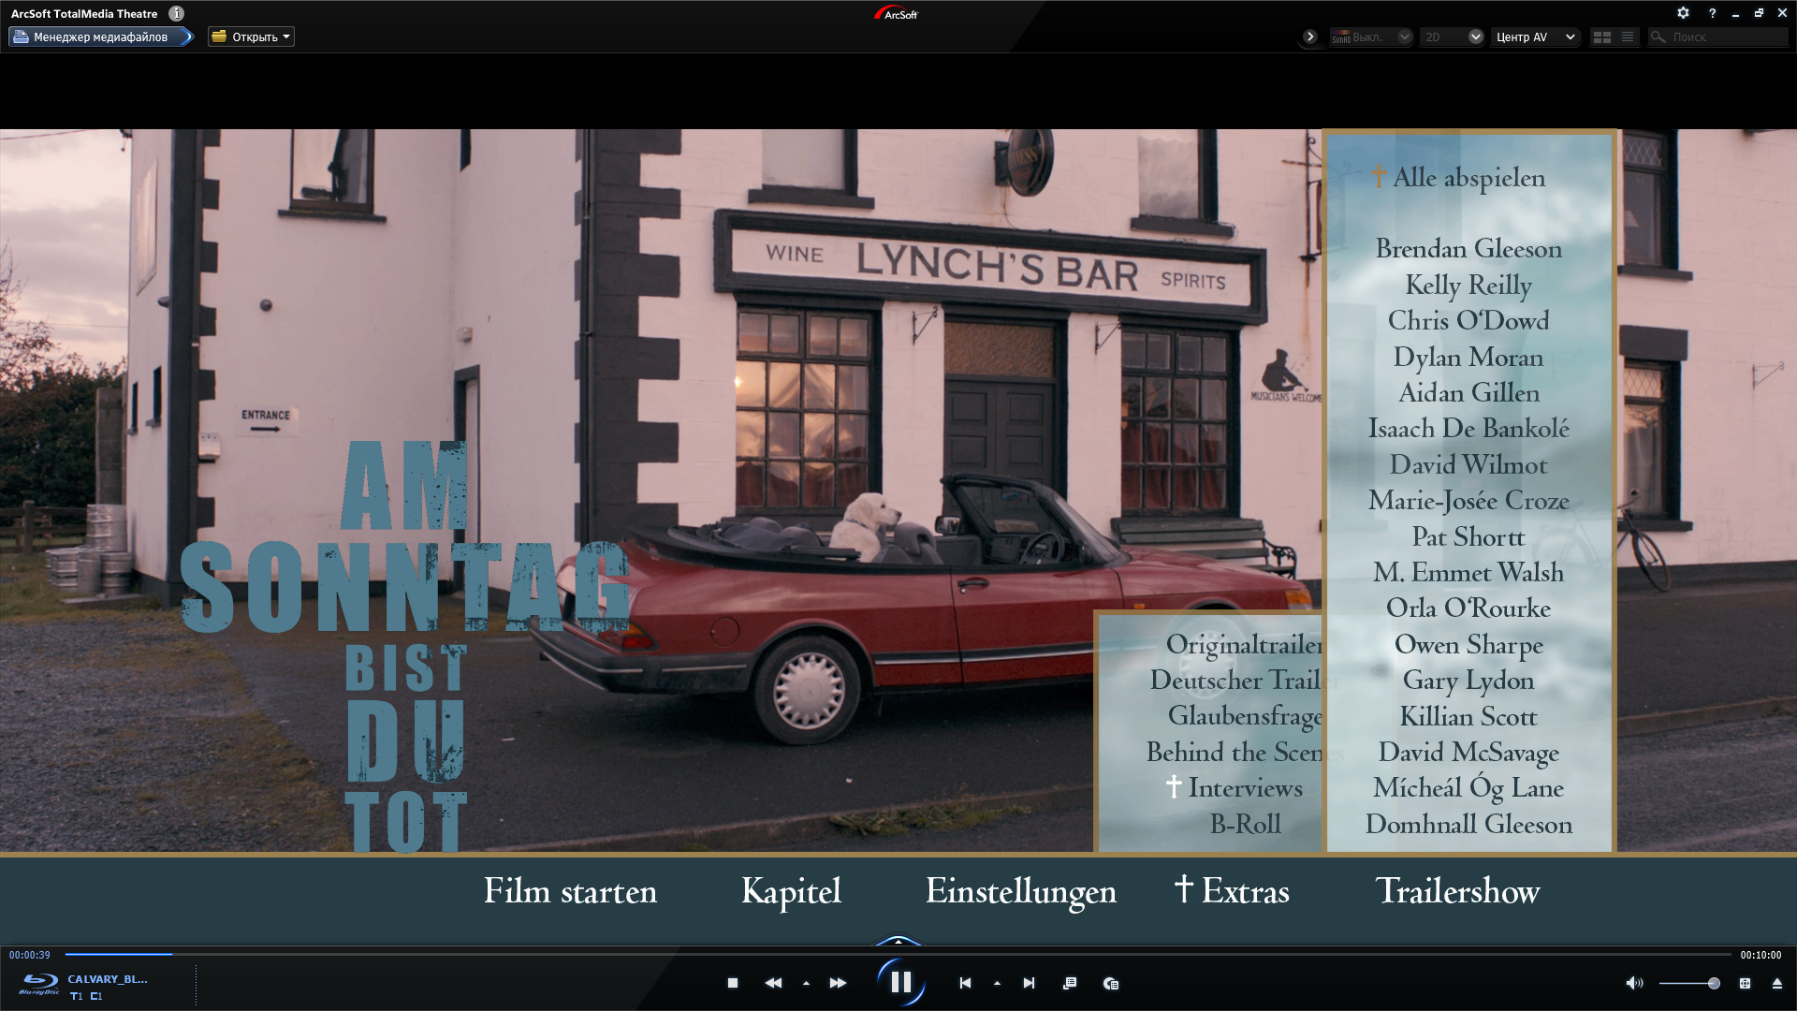
Task: Click the Blu-ray Disc logo
Action: pos(39,983)
